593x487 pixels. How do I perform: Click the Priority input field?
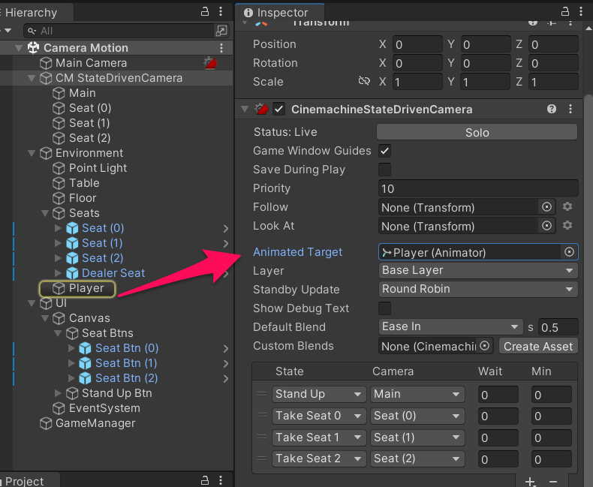coord(478,188)
